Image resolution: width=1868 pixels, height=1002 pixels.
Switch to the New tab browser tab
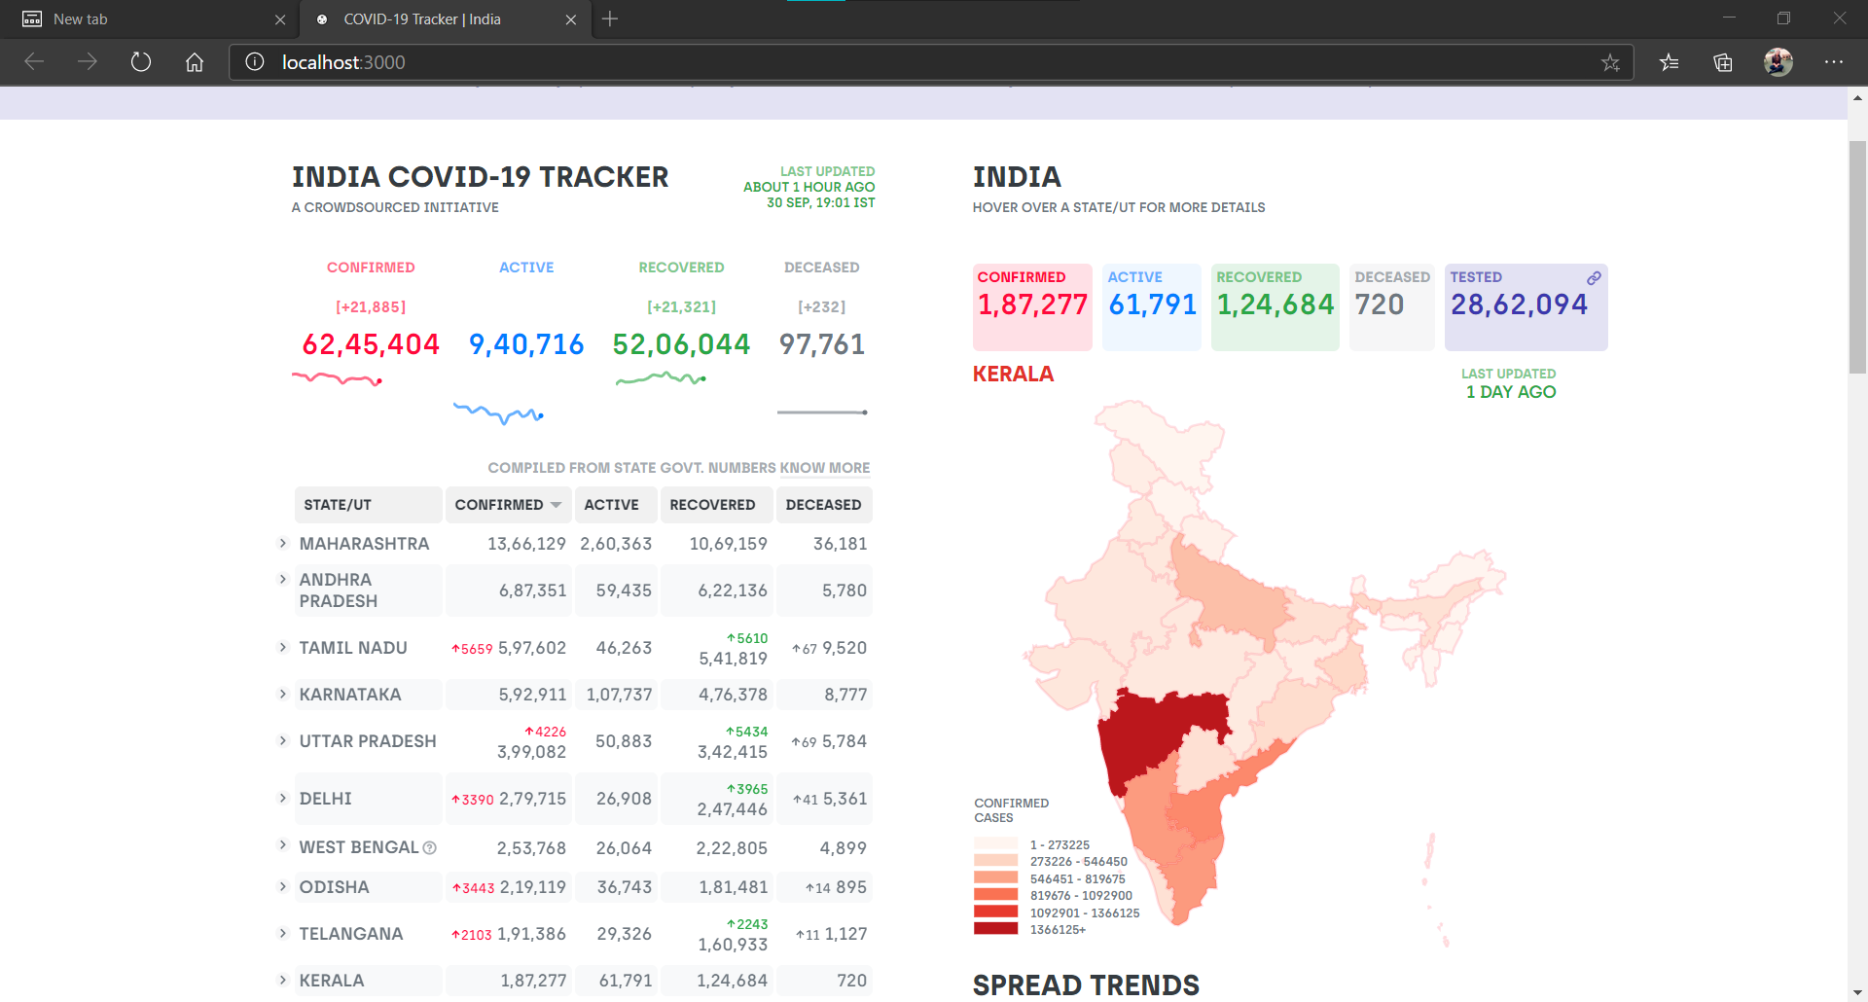pos(149,19)
